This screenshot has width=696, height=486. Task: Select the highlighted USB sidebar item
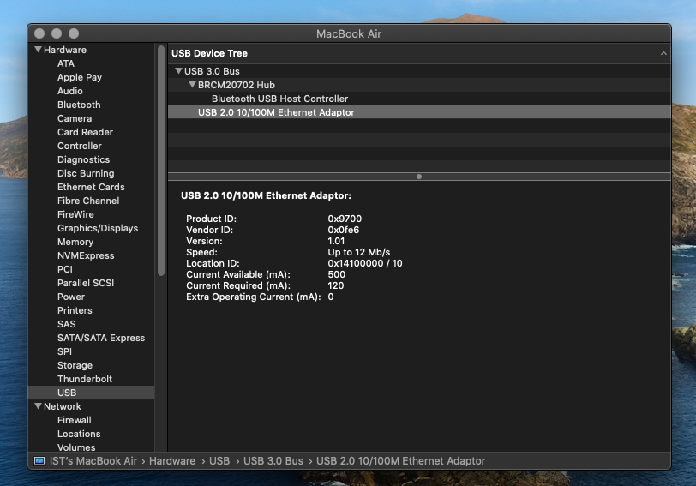click(91, 393)
